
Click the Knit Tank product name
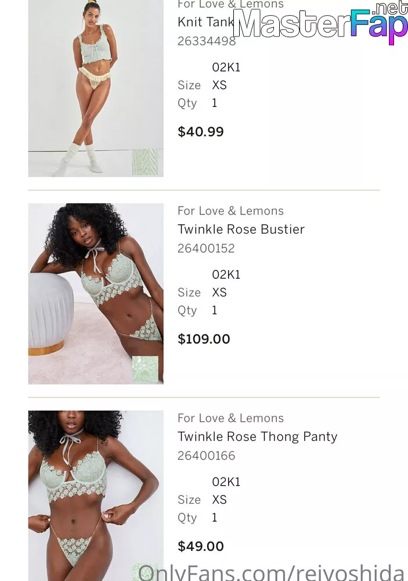tap(206, 22)
